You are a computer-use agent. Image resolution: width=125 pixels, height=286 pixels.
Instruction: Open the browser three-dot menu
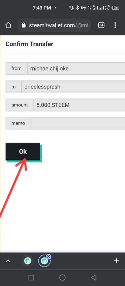[x=115, y=25]
